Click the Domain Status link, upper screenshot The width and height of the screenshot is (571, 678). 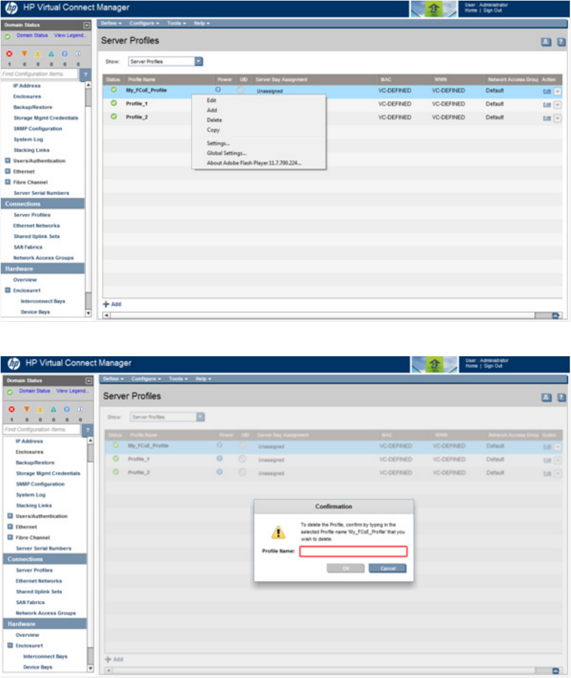[x=32, y=36]
